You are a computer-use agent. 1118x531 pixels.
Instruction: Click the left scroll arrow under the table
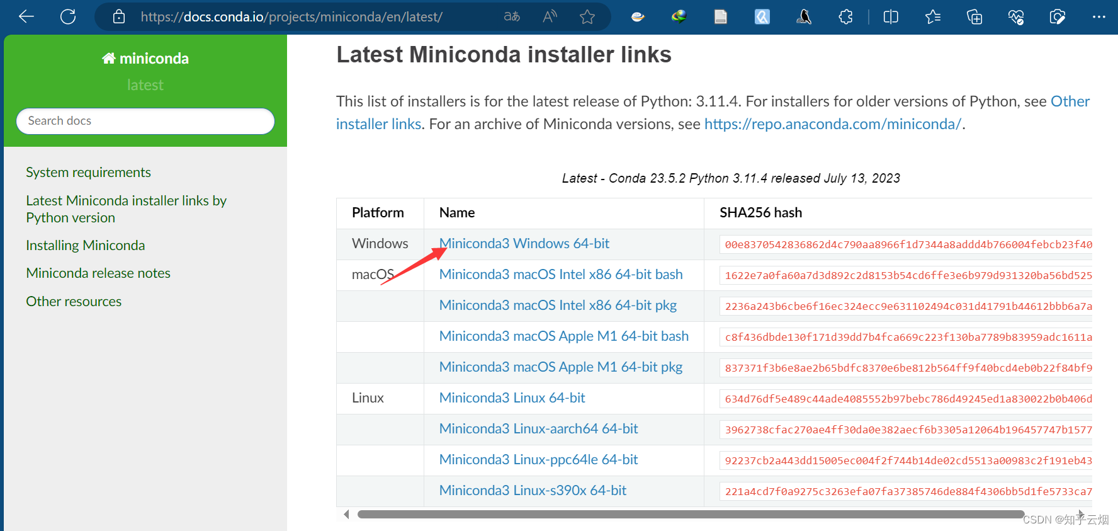(346, 514)
